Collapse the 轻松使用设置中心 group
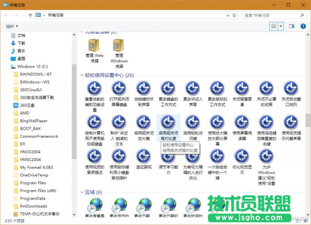Image resolution: width=311 pixels, height=225 pixels. click(82, 75)
